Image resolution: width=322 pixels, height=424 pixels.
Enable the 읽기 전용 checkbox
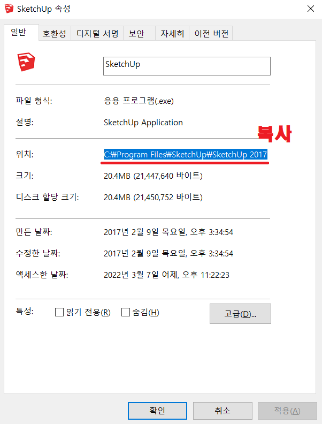point(59,312)
